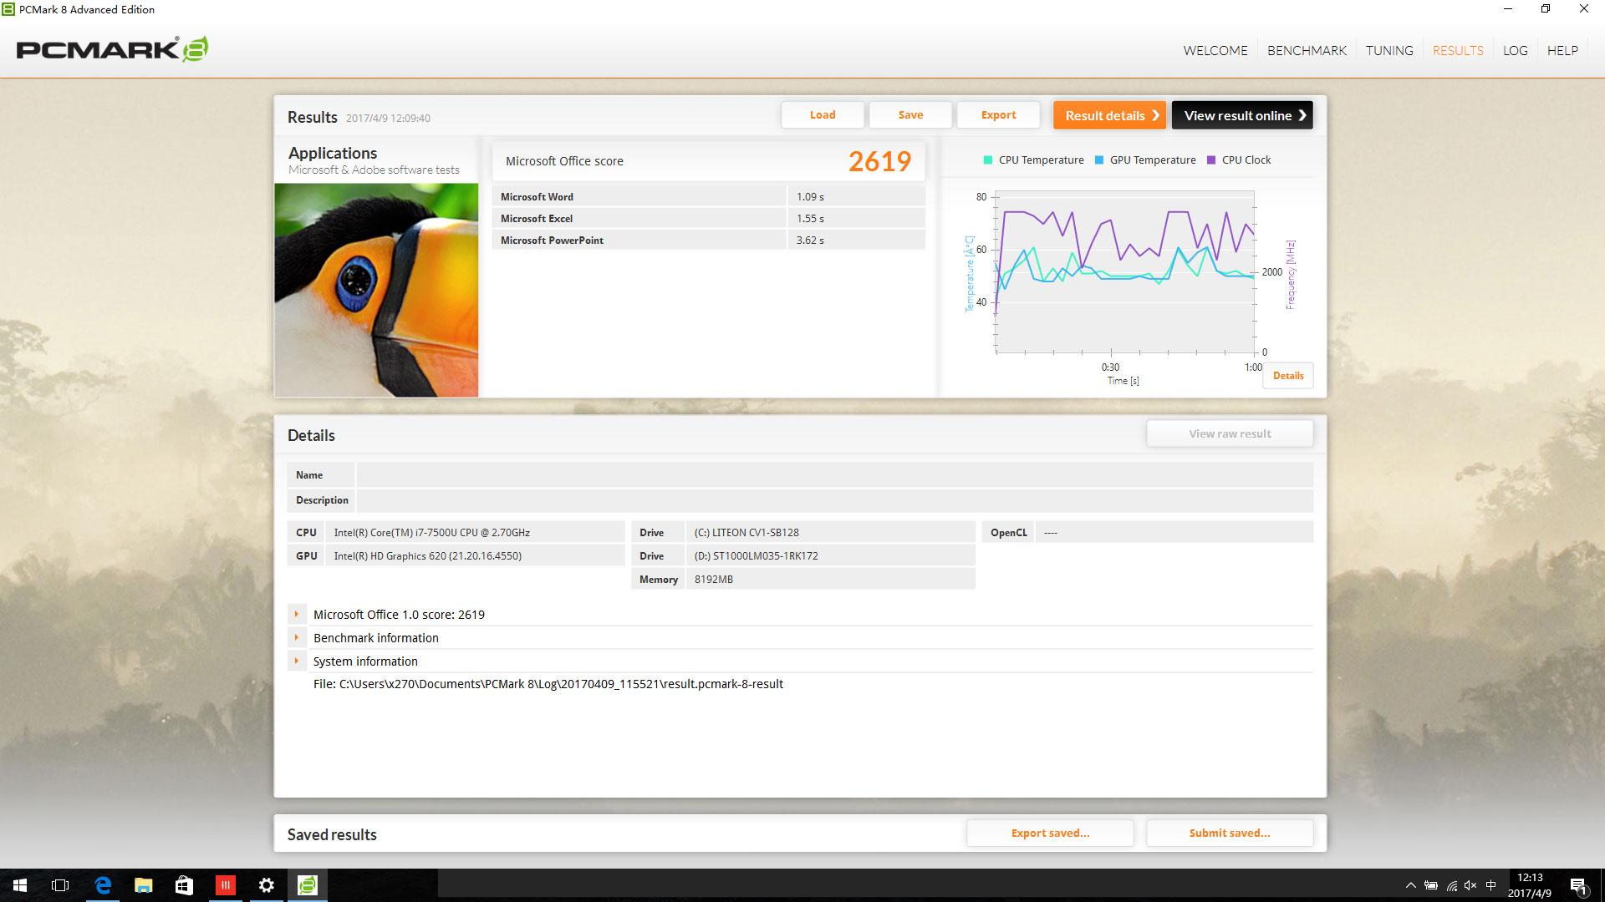This screenshot has height=902, width=1605.
Task: Launch Microsoft Store from the taskbar
Action: (x=185, y=885)
